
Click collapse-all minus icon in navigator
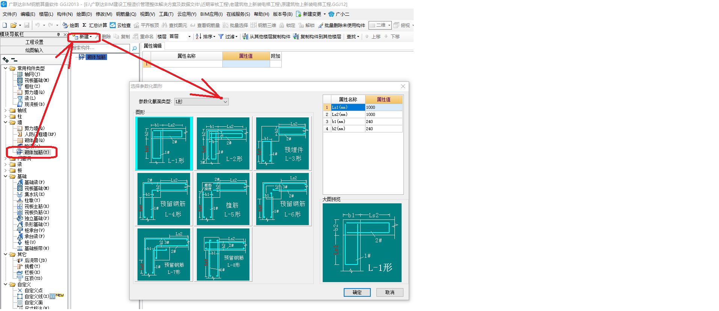tap(14, 60)
